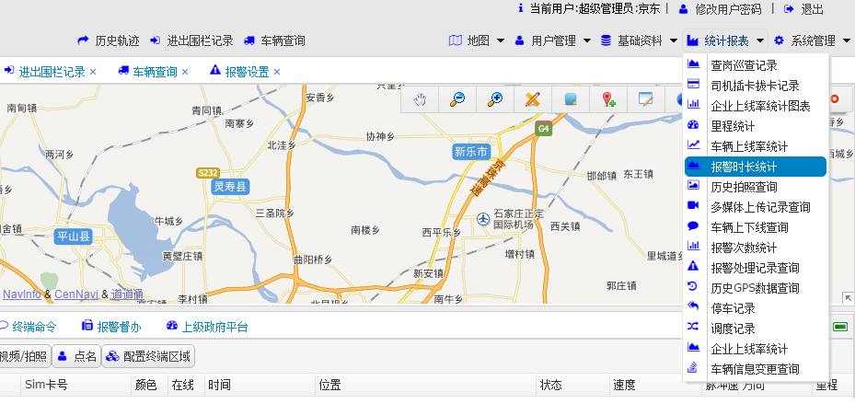Image resolution: width=855 pixels, height=404 pixels.
Task: Click the note edit tool in map toolbar
Action: point(645,99)
